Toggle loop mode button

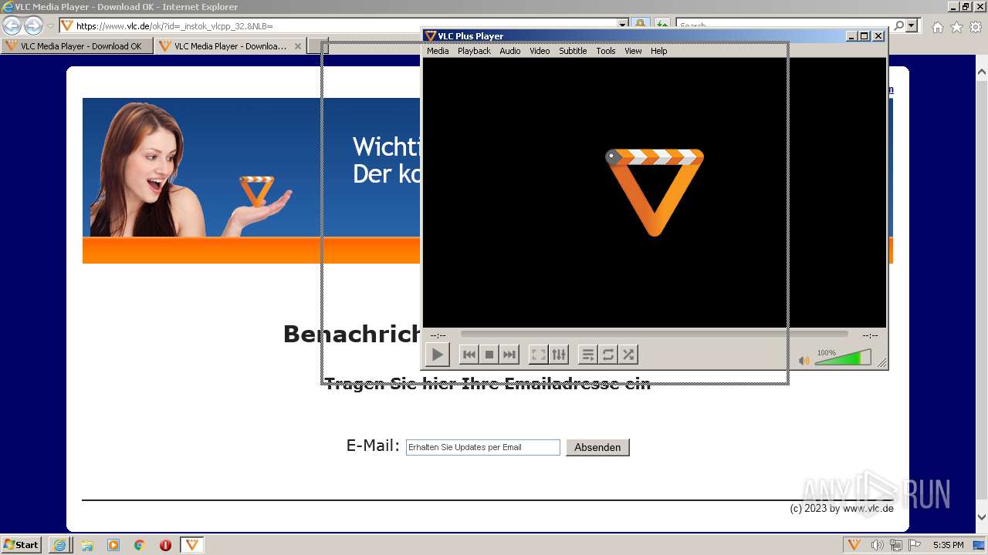coord(608,355)
